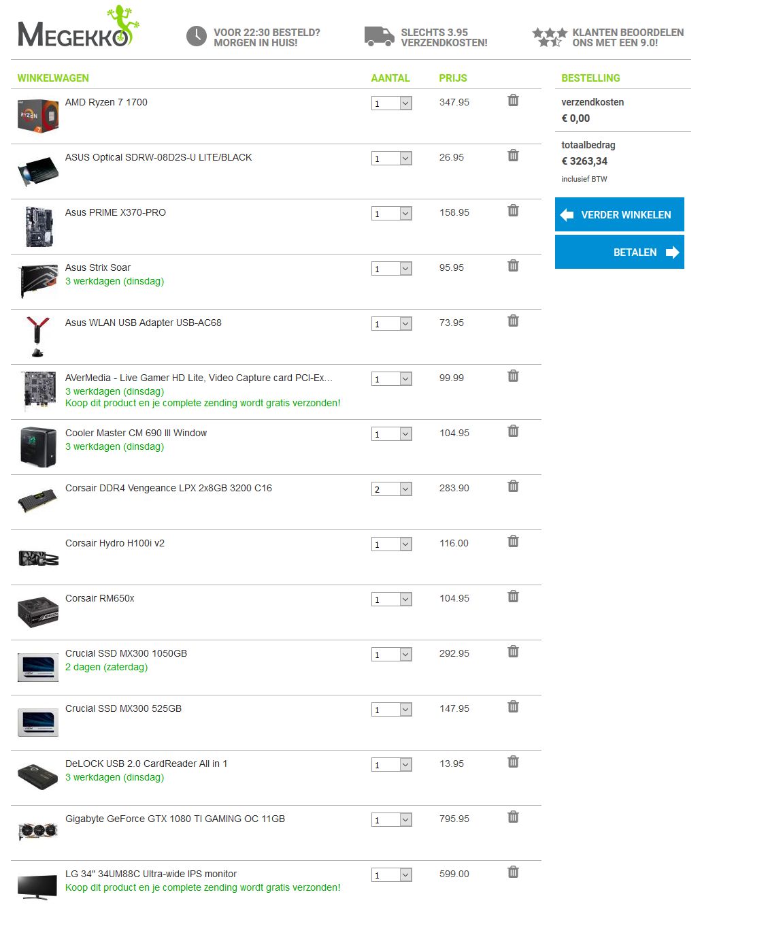Image resolution: width=768 pixels, height=935 pixels.
Task: Change quantity of Corsair RM650x
Action: [x=392, y=599]
